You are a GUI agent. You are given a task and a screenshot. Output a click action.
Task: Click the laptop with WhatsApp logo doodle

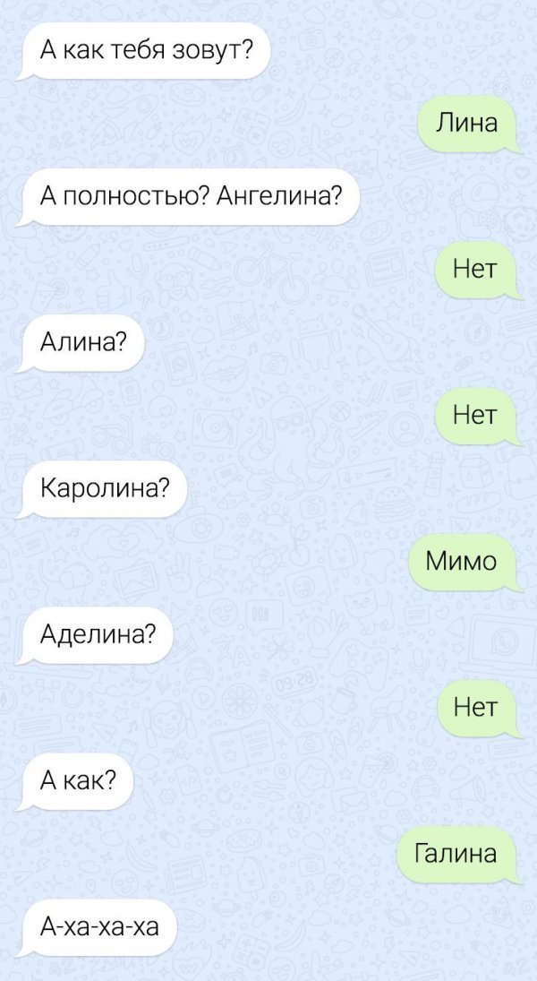point(501,644)
